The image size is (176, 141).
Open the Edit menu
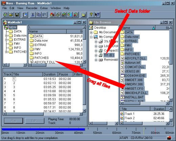click(x=12, y=8)
